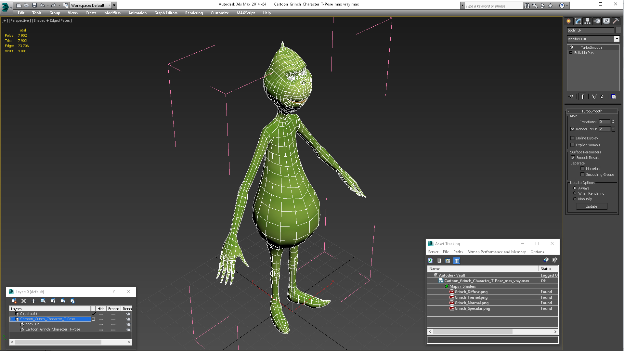Delete the highlighted layer with the X icon

click(24, 301)
